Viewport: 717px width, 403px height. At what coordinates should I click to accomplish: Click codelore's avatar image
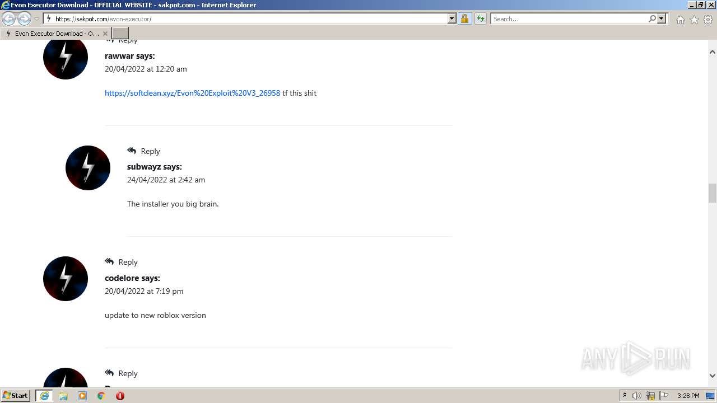pyautogui.click(x=66, y=279)
